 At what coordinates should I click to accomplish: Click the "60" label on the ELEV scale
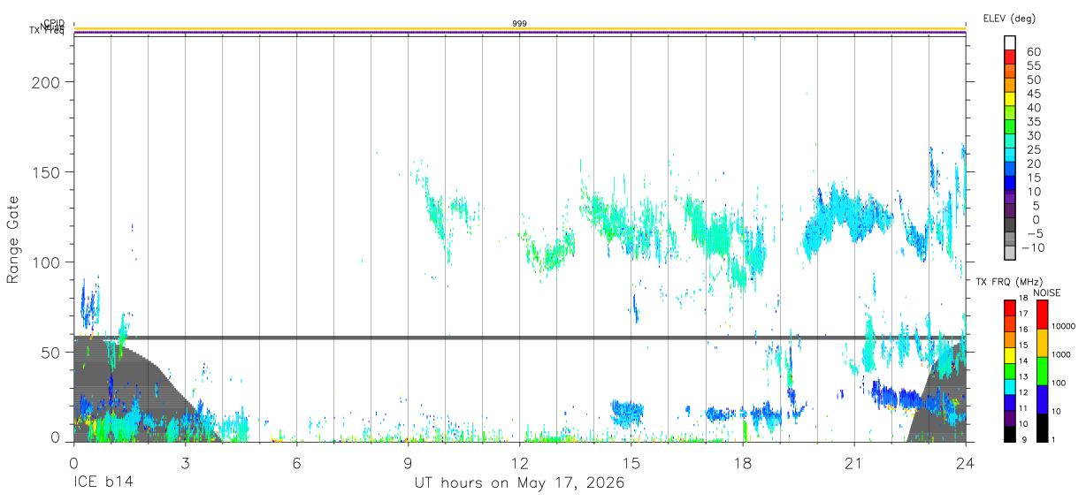click(x=1034, y=52)
